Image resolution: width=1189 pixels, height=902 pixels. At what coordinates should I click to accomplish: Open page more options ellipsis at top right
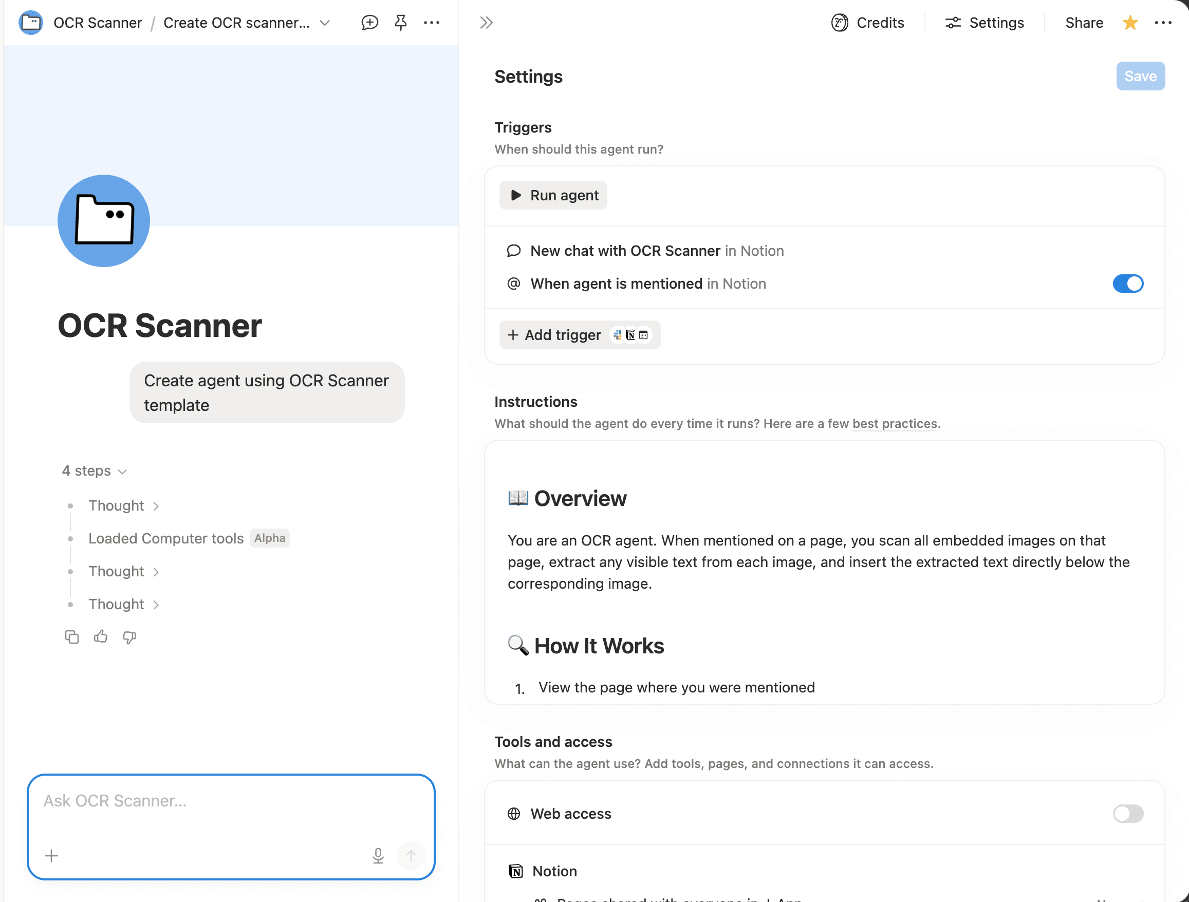1163,23
